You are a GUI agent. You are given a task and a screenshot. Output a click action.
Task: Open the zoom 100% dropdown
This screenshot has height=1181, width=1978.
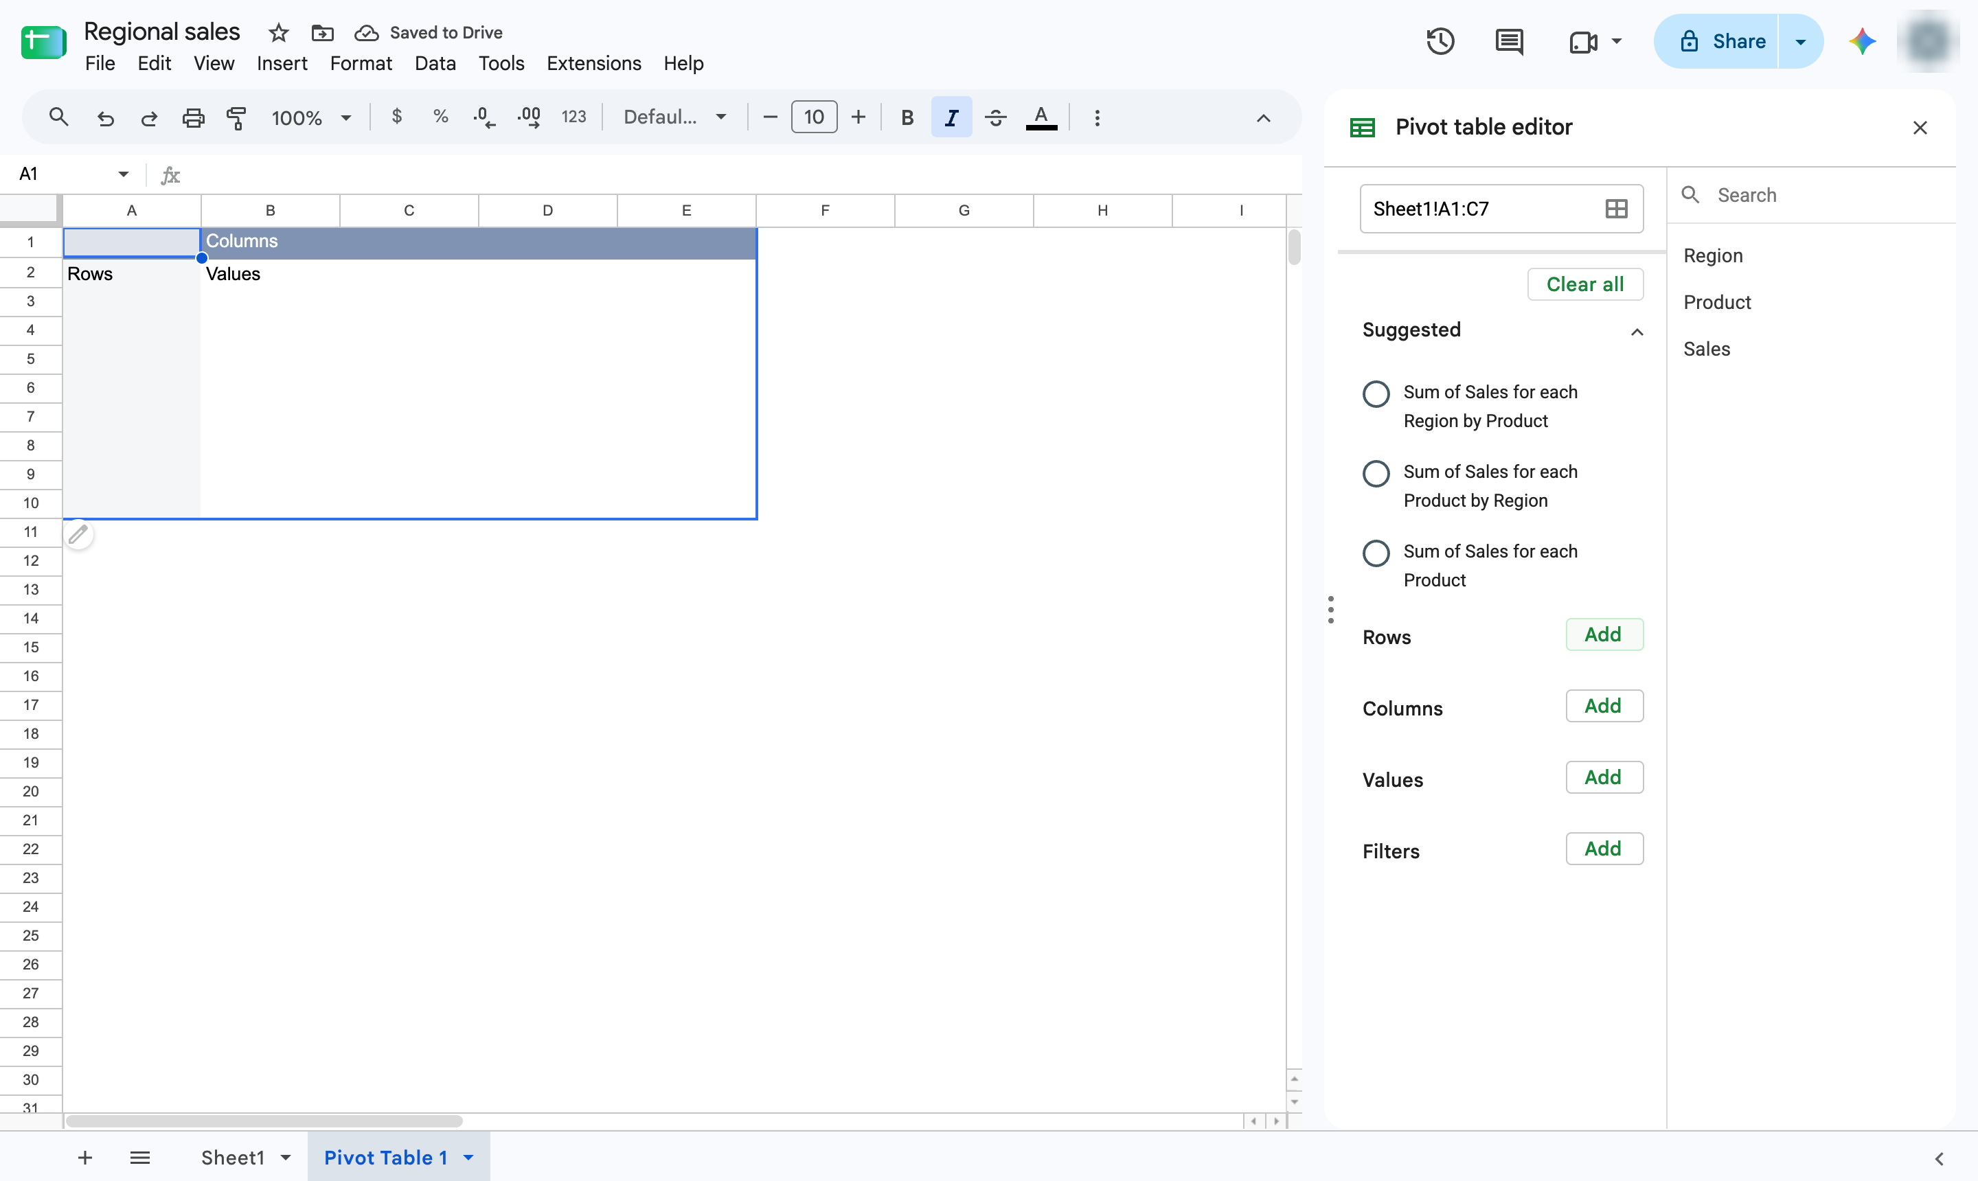point(310,118)
